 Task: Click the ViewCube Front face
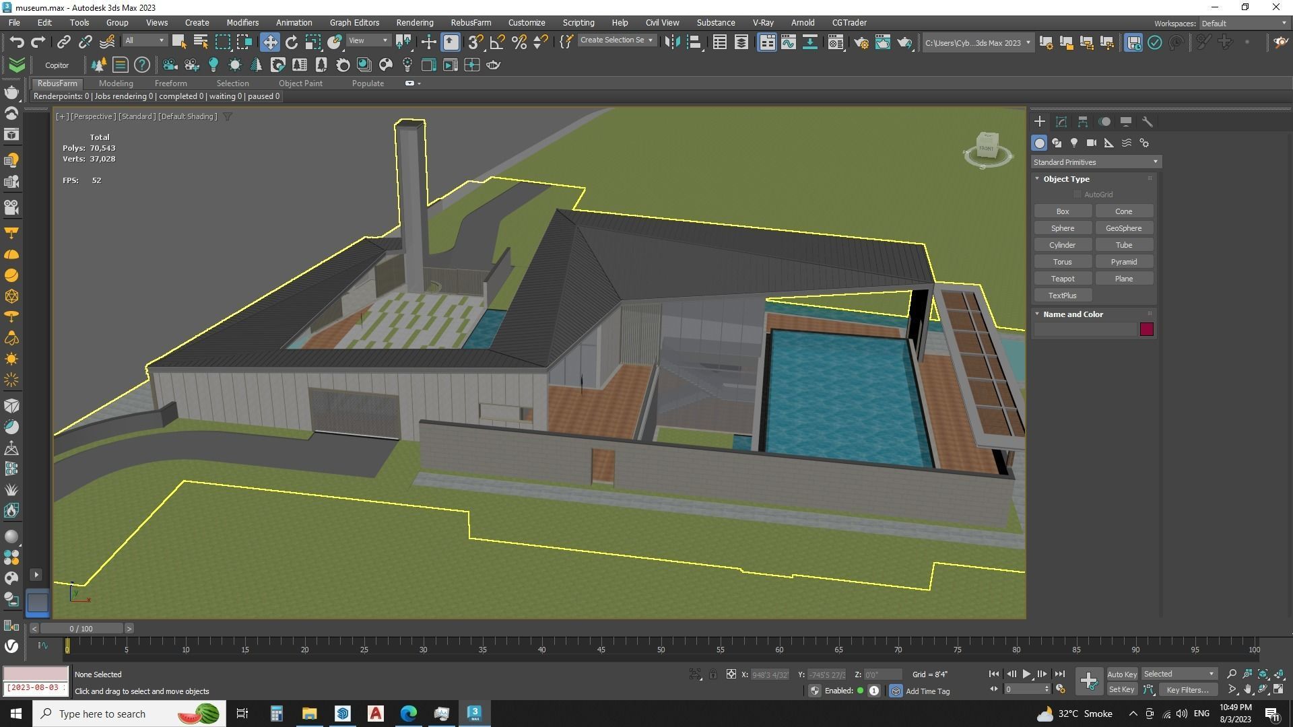click(987, 147)
